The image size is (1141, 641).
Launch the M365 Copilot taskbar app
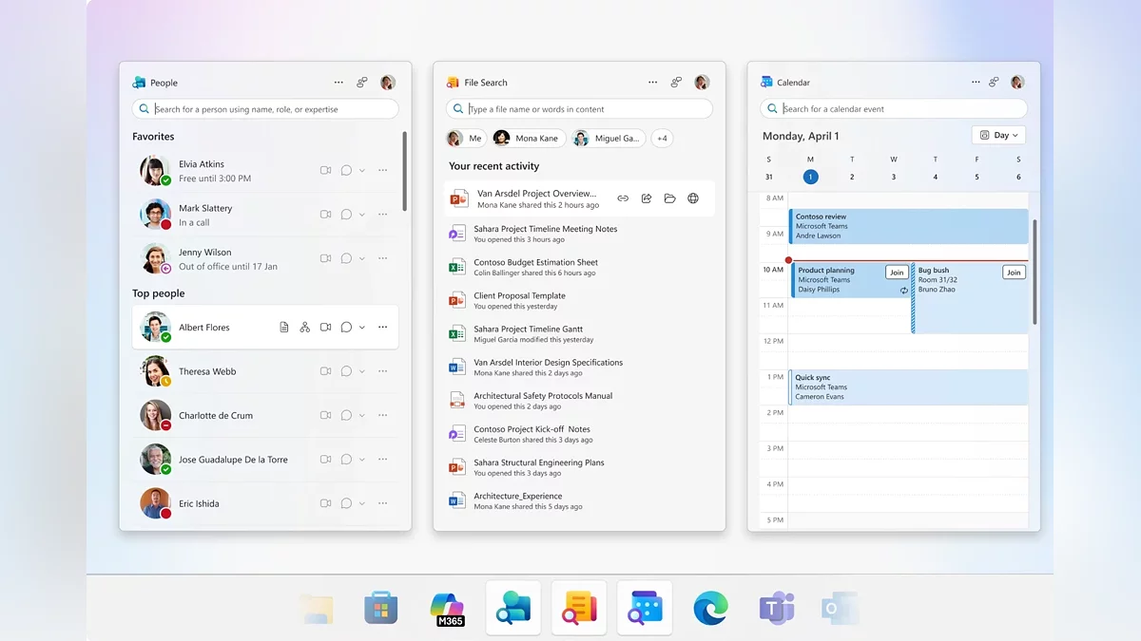click(x=447, y=608)
